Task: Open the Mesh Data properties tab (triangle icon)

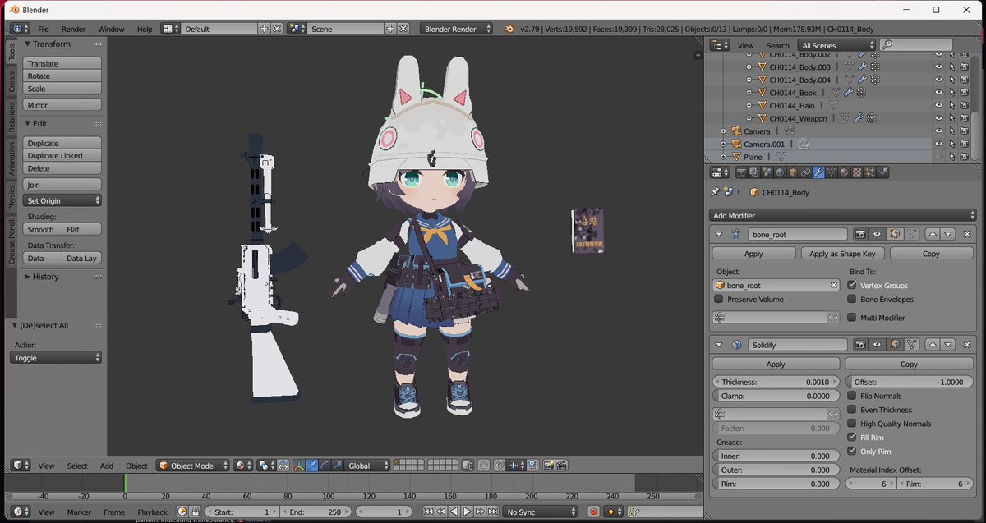Action: (832, 172)
